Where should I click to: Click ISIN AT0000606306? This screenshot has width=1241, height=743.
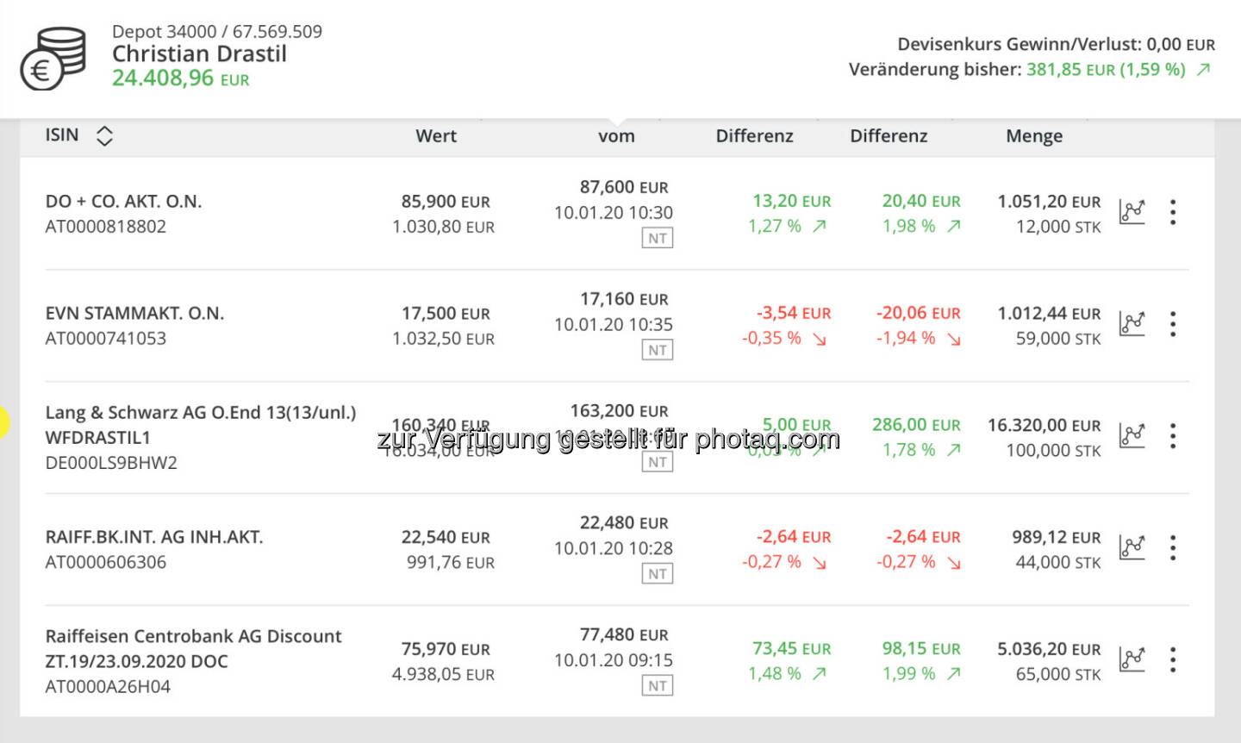pos(106,562)
